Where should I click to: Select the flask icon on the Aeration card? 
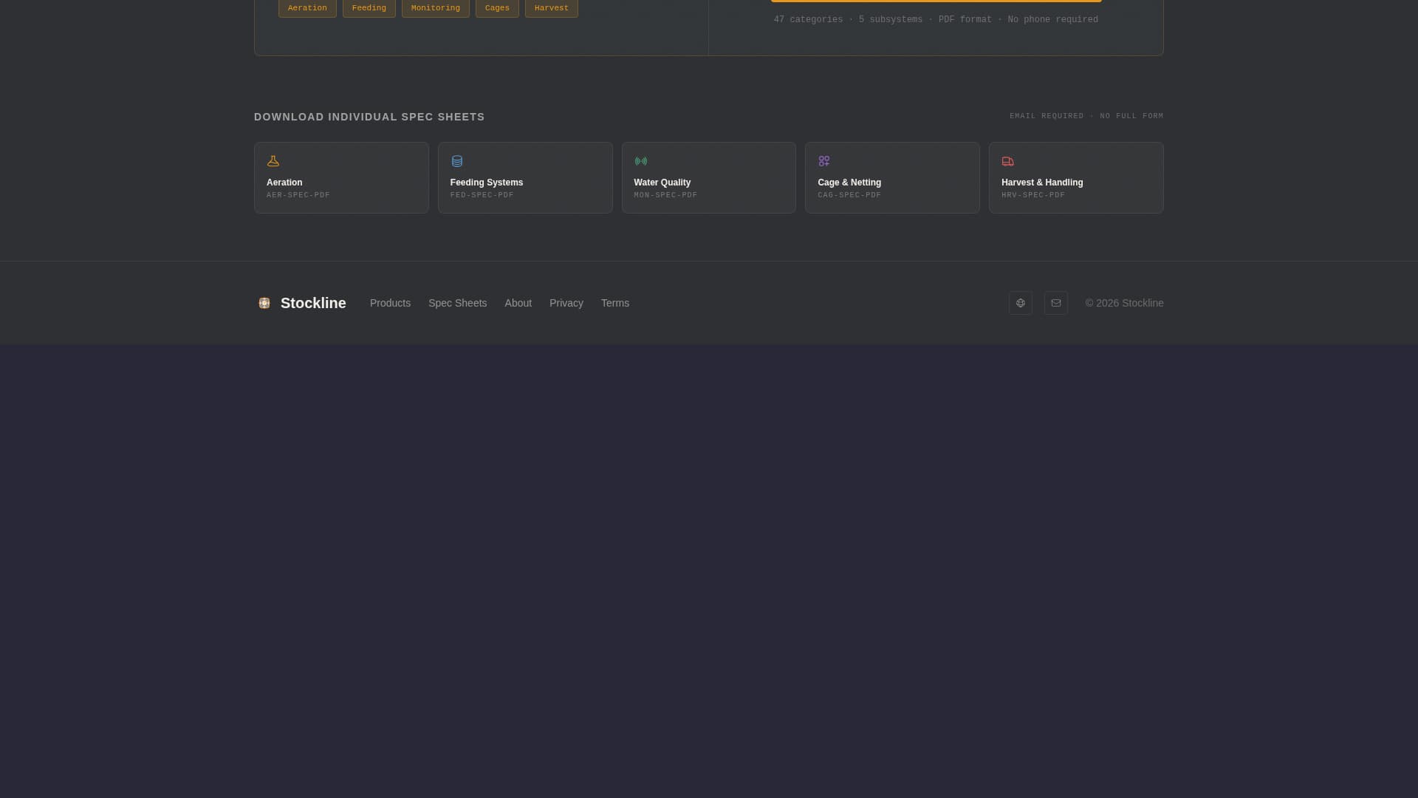pos(273,161)
